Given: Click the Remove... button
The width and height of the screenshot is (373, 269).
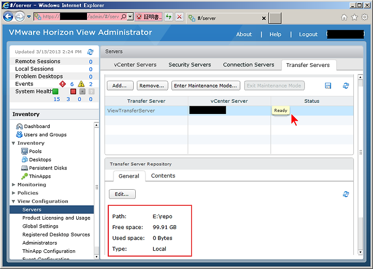Looking at the screenshot, I should coord(152,86).
